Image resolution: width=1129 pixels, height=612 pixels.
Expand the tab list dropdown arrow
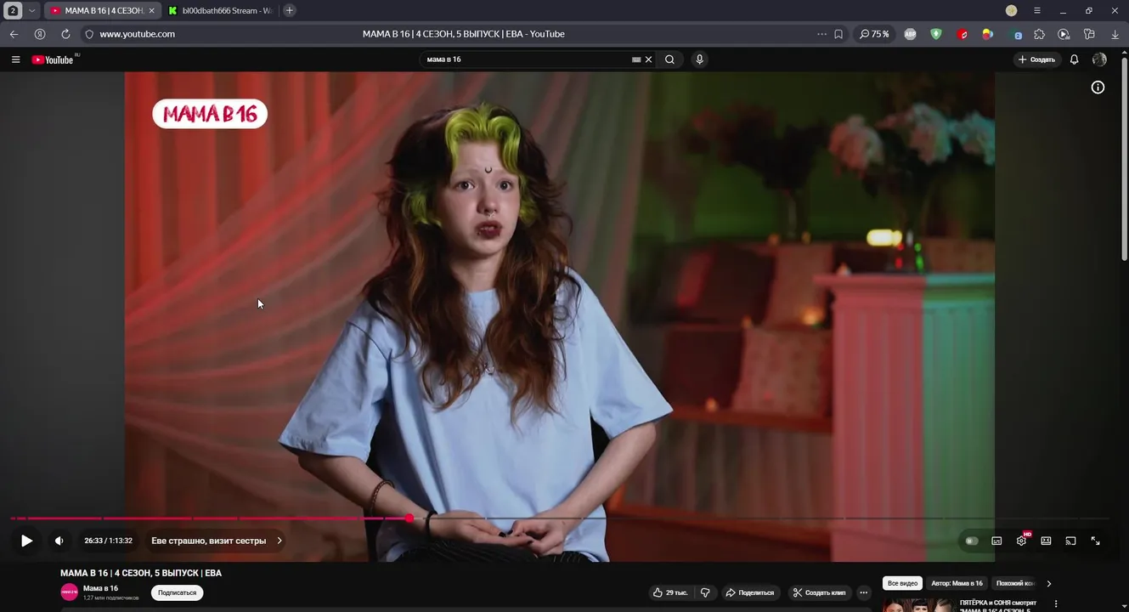[32, 10]
